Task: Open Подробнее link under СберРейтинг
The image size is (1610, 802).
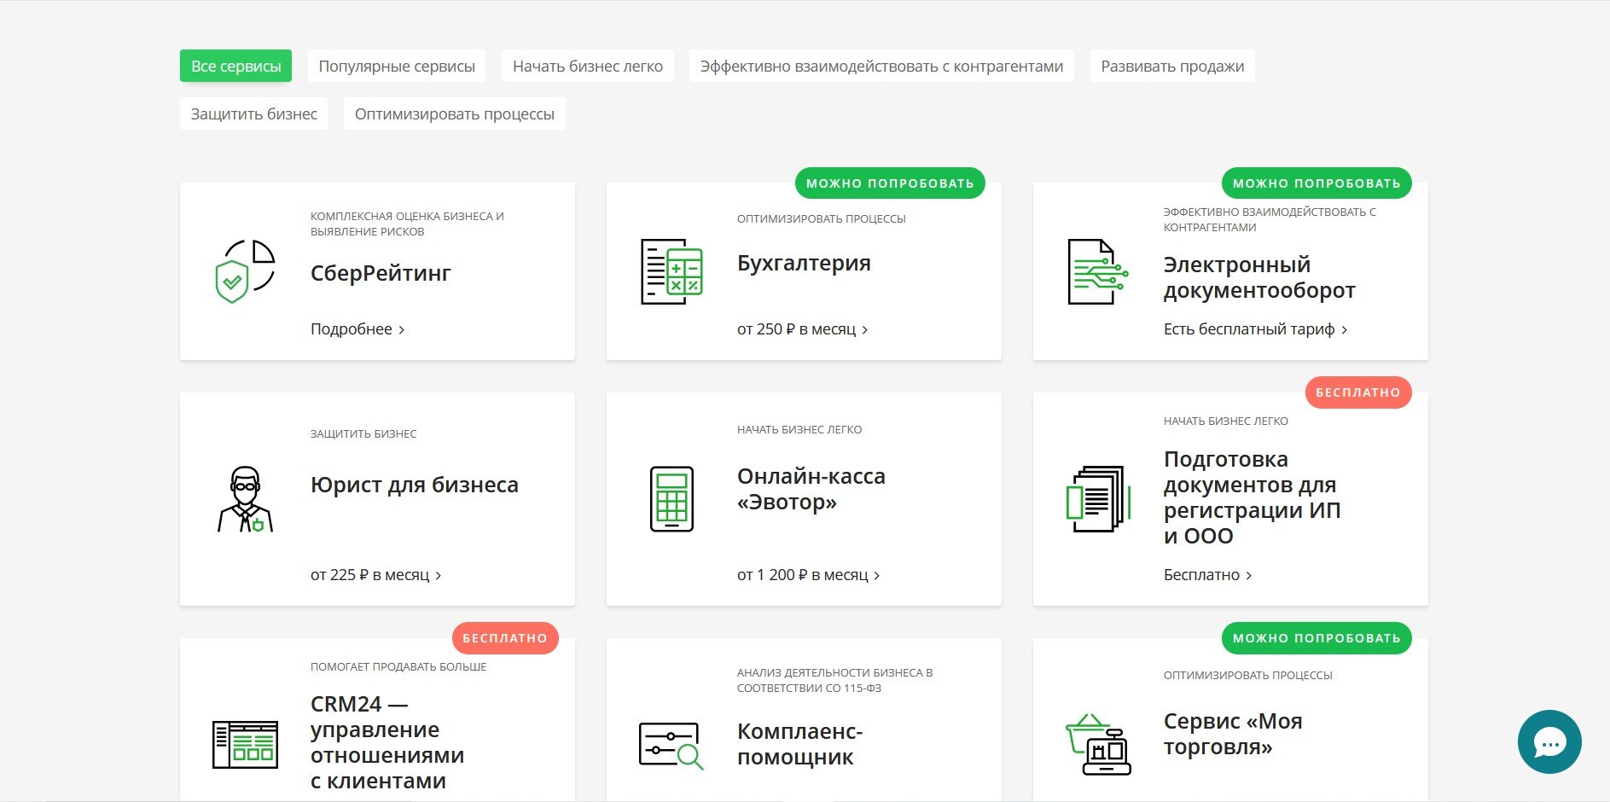Action: pos(357,329)
